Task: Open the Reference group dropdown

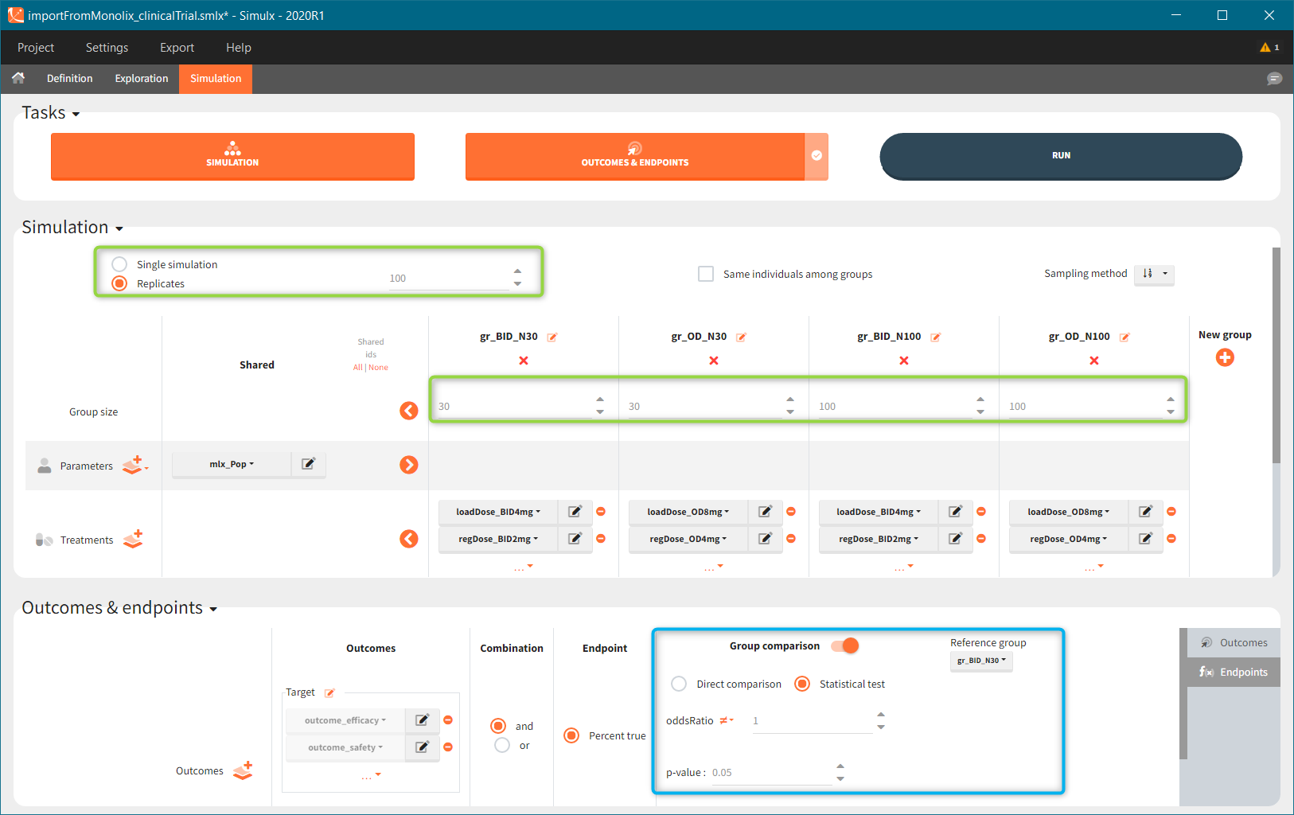Action: coord(981,661)
